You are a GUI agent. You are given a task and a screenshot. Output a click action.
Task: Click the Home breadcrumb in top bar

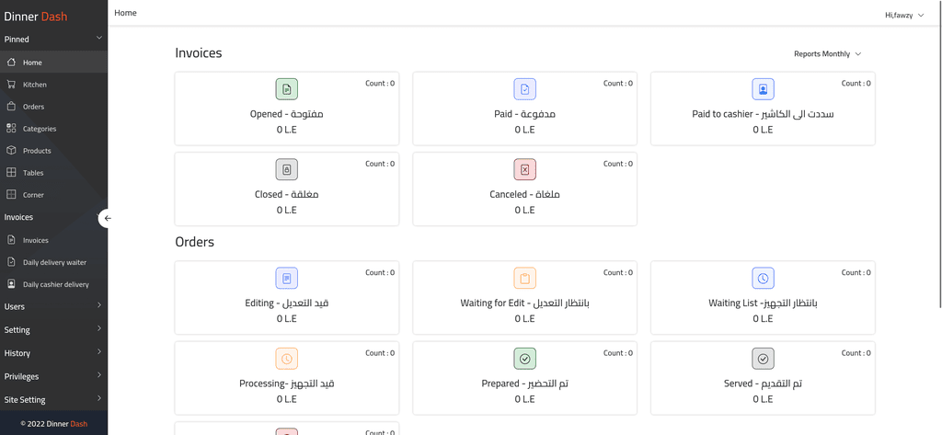[125, 13]
